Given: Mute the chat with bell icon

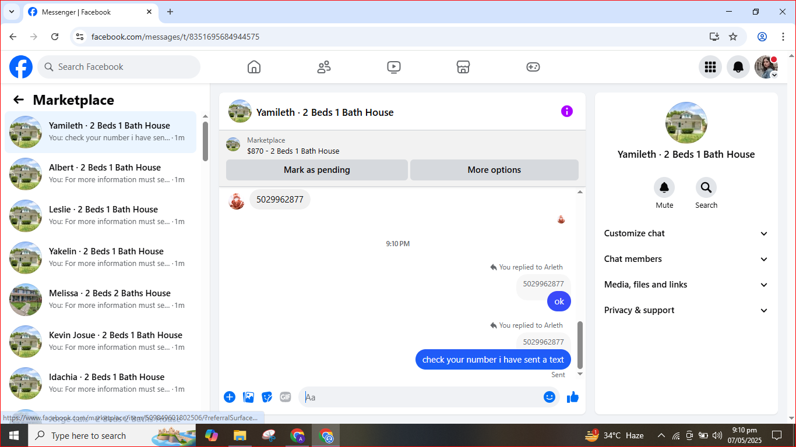Looking at the screenshot, I should pos(664,187).
